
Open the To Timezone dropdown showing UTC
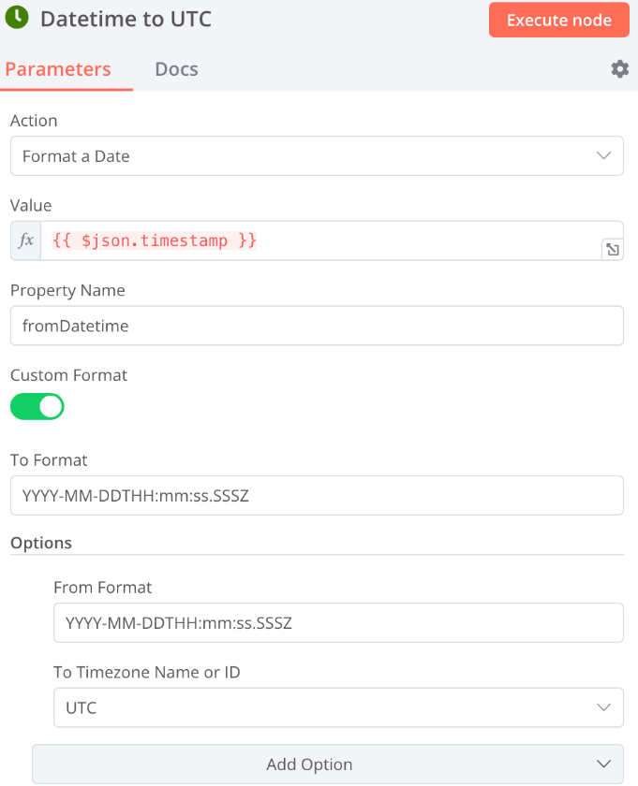(338, 708)
